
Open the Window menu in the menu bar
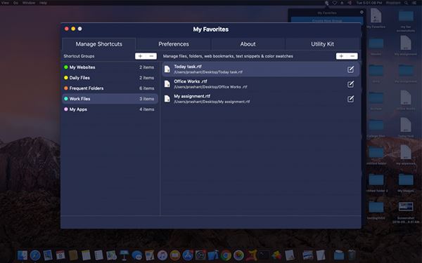click(29, 3)
